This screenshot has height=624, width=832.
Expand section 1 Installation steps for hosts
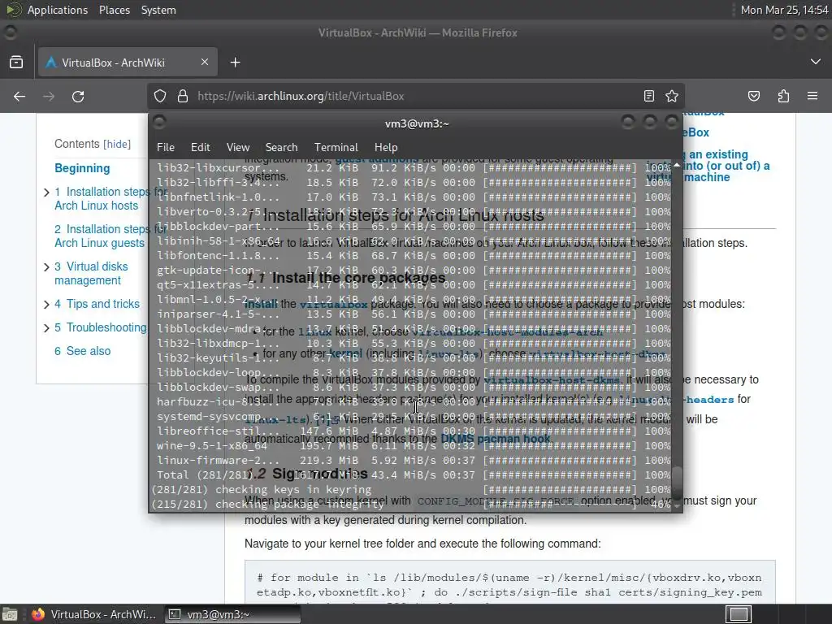point(46,192)
